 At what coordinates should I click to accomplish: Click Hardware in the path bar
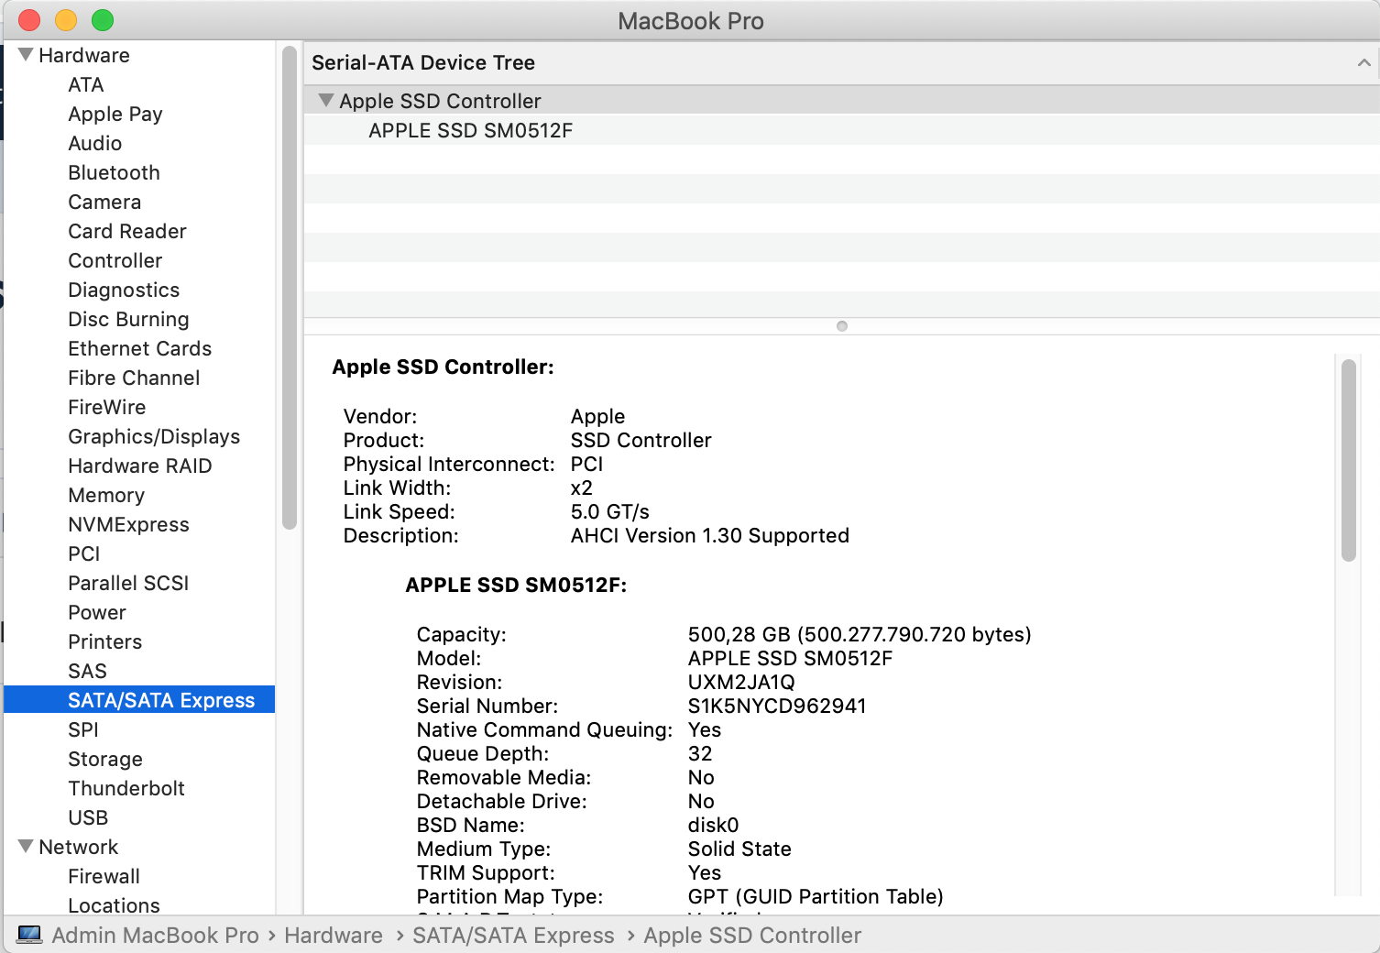click(x=334, y=935)
